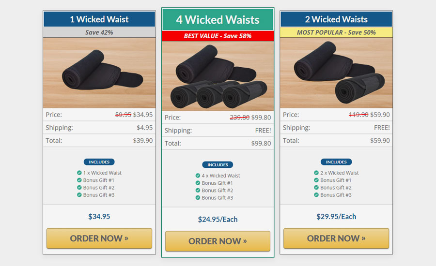The image size is (436, 266).
Task: Click check icon next to Bonus Gift #1 in 2-pack
Action: point(316,180)
